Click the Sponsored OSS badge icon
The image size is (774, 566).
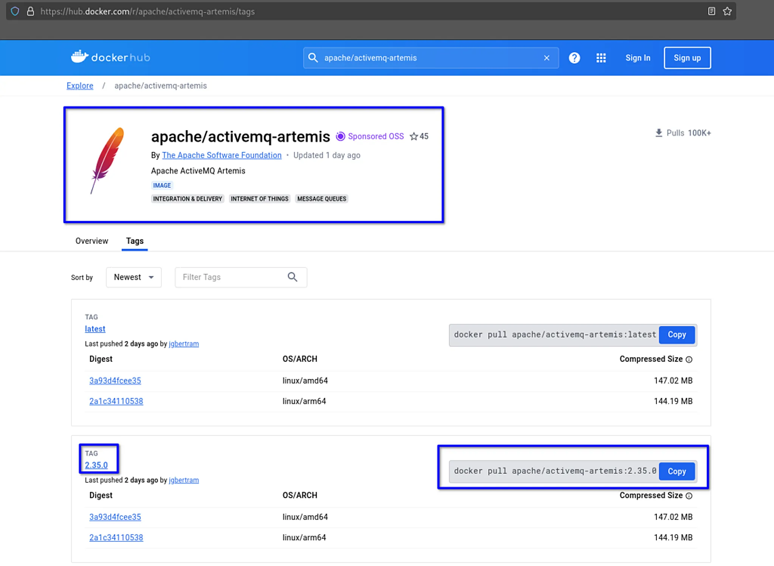click(x=340, y=136)
